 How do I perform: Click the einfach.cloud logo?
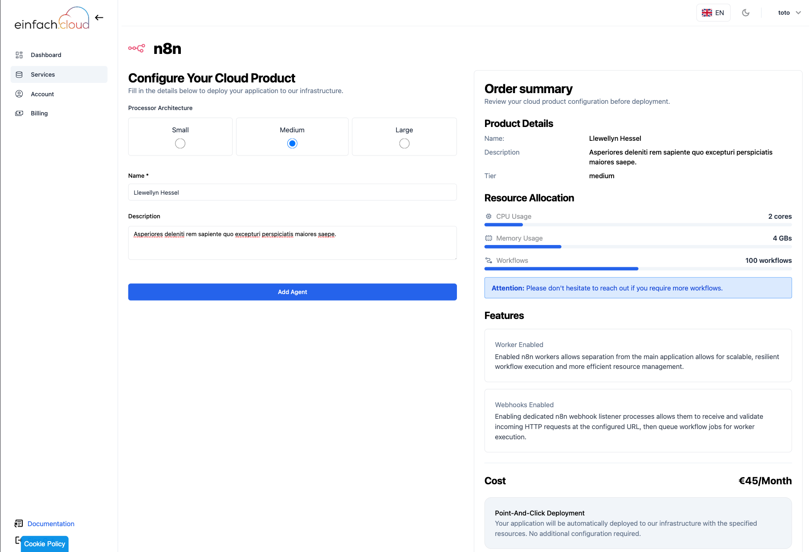click(52, 19)
